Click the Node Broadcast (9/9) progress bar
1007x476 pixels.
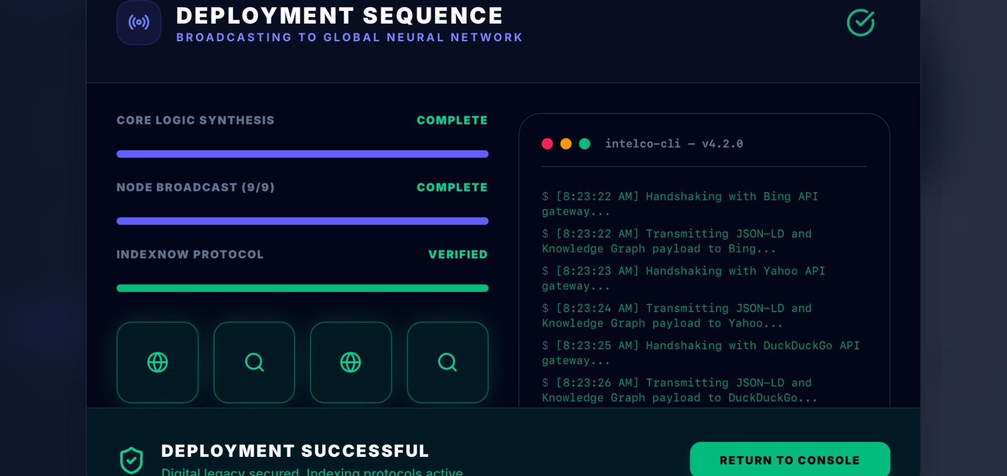coord(302,221)
